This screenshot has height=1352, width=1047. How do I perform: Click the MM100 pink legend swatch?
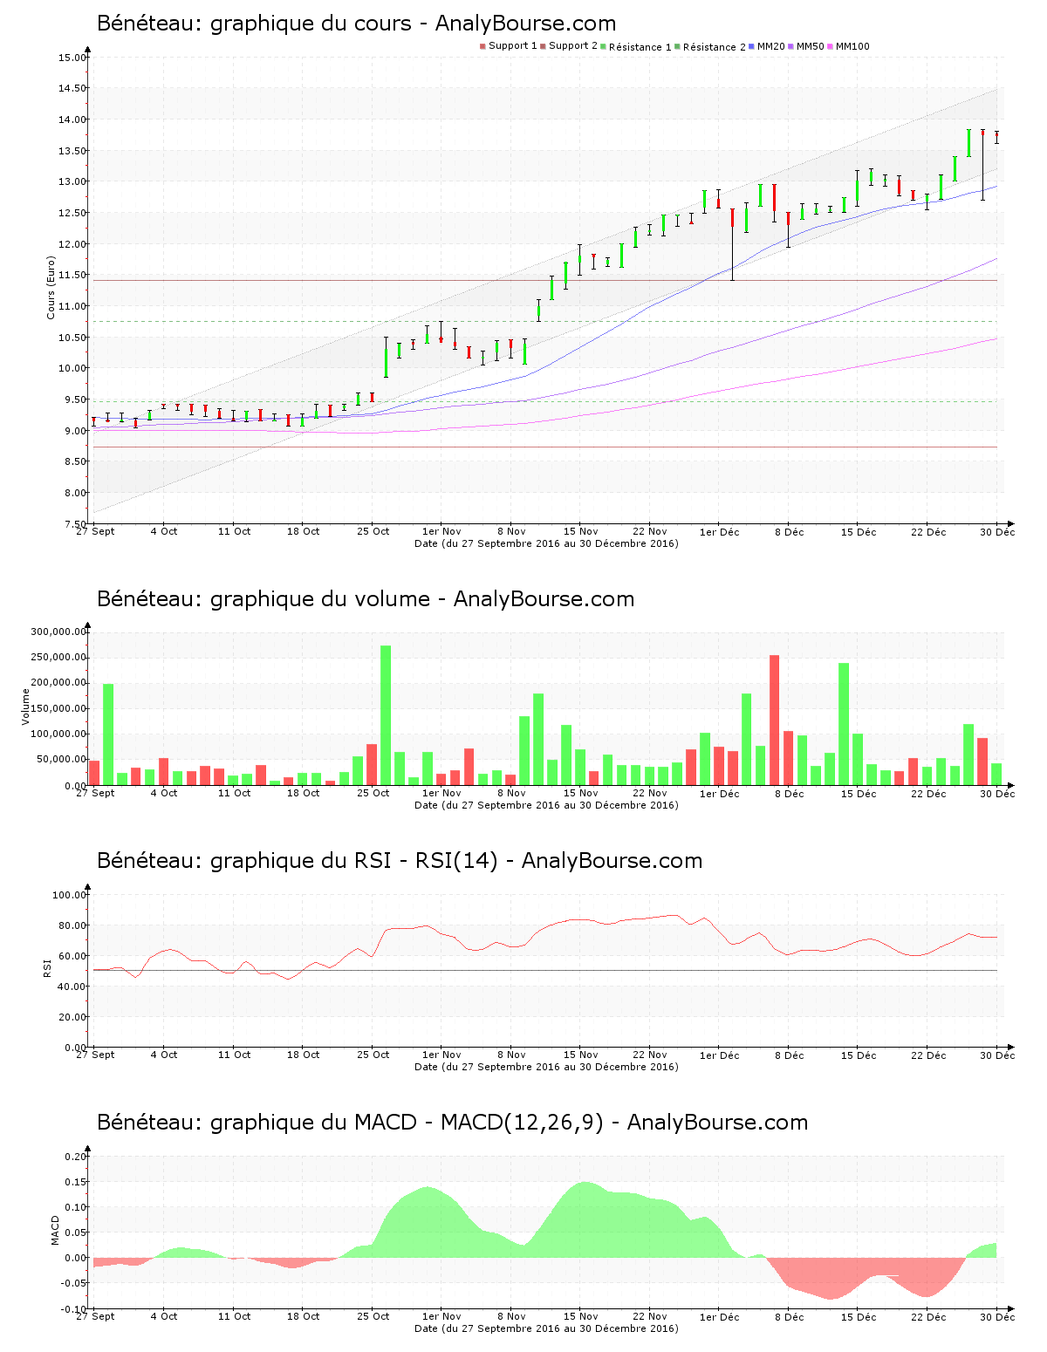click(x=830, y=46)
